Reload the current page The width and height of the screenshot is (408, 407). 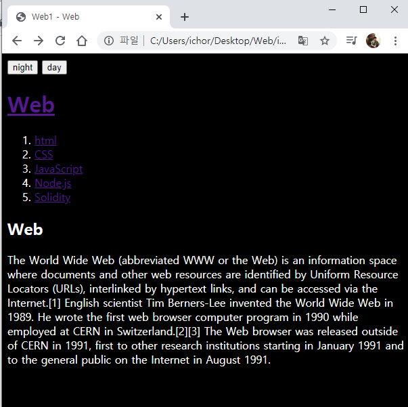point(60,41)
